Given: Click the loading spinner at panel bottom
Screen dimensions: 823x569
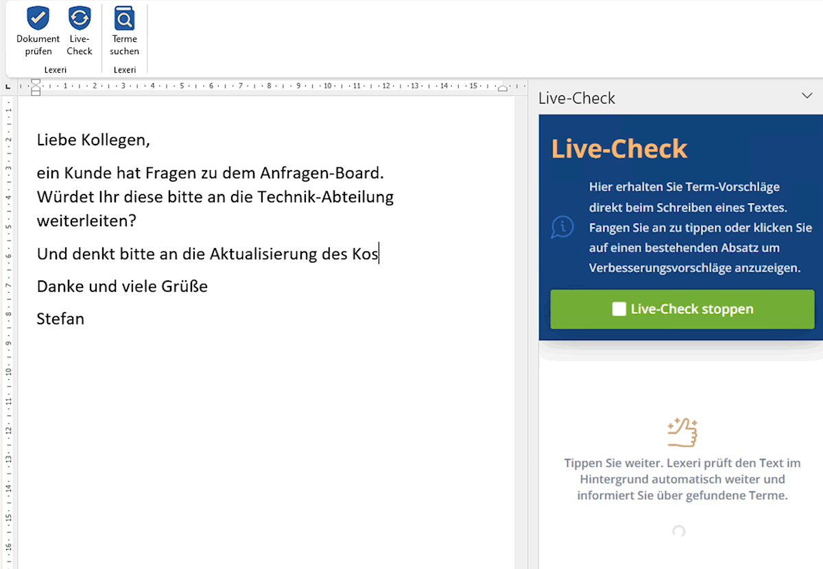Looking at the screenshot, I should pyautogui.click(x=678, y=531).
